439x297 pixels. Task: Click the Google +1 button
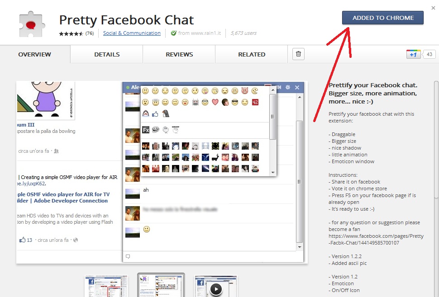coord(413,54)
